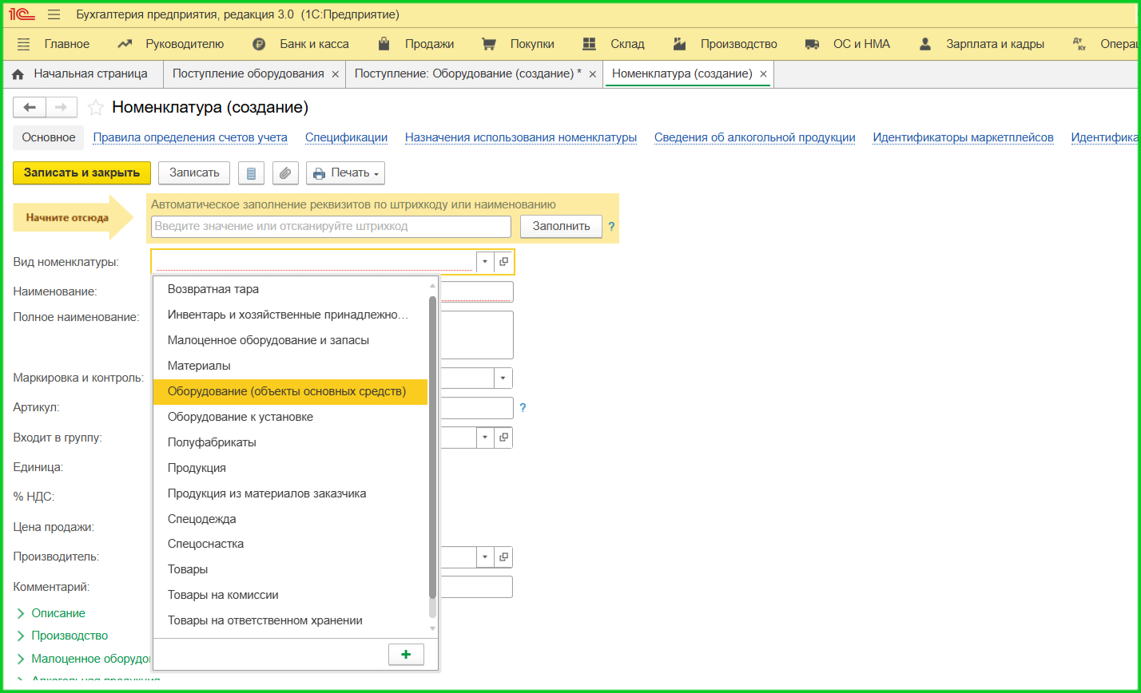Viewport: 1141px width, 693px height.
Task: Open the Вид номенклатуры selection form icon
Action: (503, 262)
